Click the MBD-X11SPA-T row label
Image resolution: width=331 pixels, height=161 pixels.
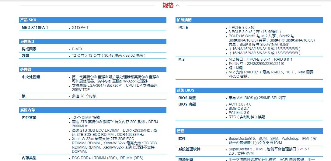point(35,28)
